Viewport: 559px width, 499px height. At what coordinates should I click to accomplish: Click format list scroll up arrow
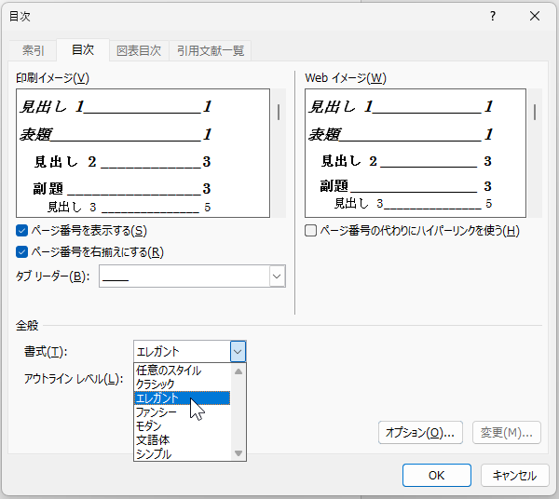(239, 371)
